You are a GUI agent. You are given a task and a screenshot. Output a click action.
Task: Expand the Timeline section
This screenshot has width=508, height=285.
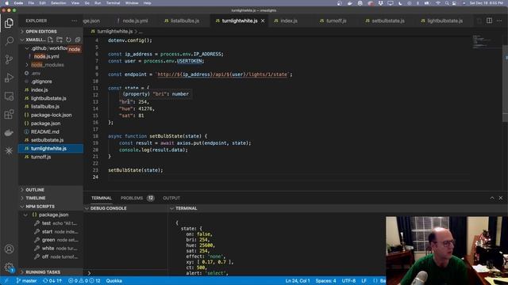[x=51, y=198]
